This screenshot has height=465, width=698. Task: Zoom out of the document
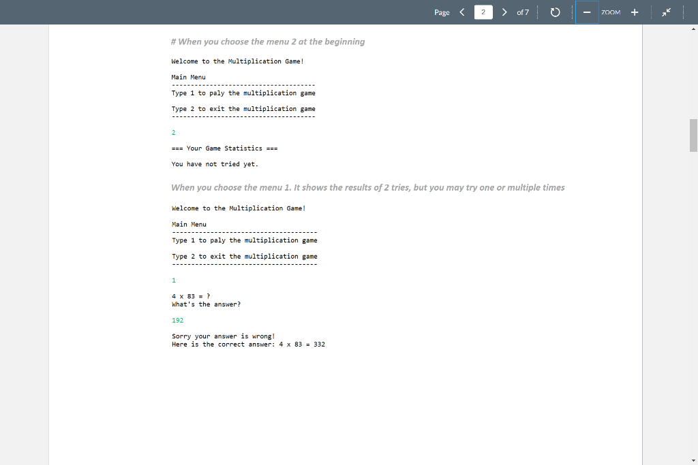[587, 12]
